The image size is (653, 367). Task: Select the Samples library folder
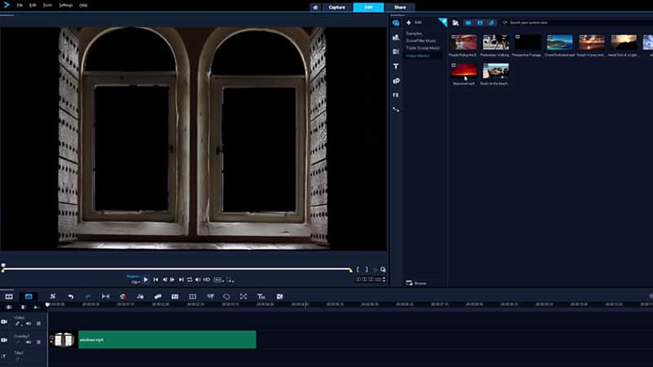click(415, 33)
